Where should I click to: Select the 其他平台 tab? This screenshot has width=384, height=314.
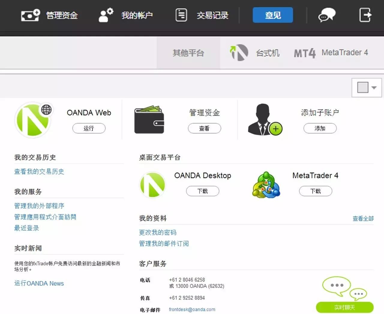pyautogui.click(x=188, y=53)
